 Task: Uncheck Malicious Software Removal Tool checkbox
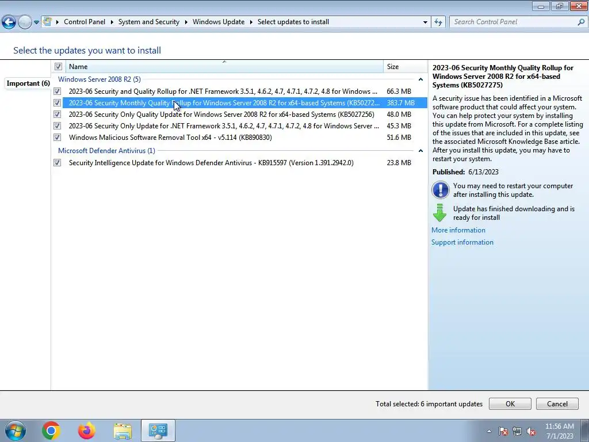[x=57, y=137]
